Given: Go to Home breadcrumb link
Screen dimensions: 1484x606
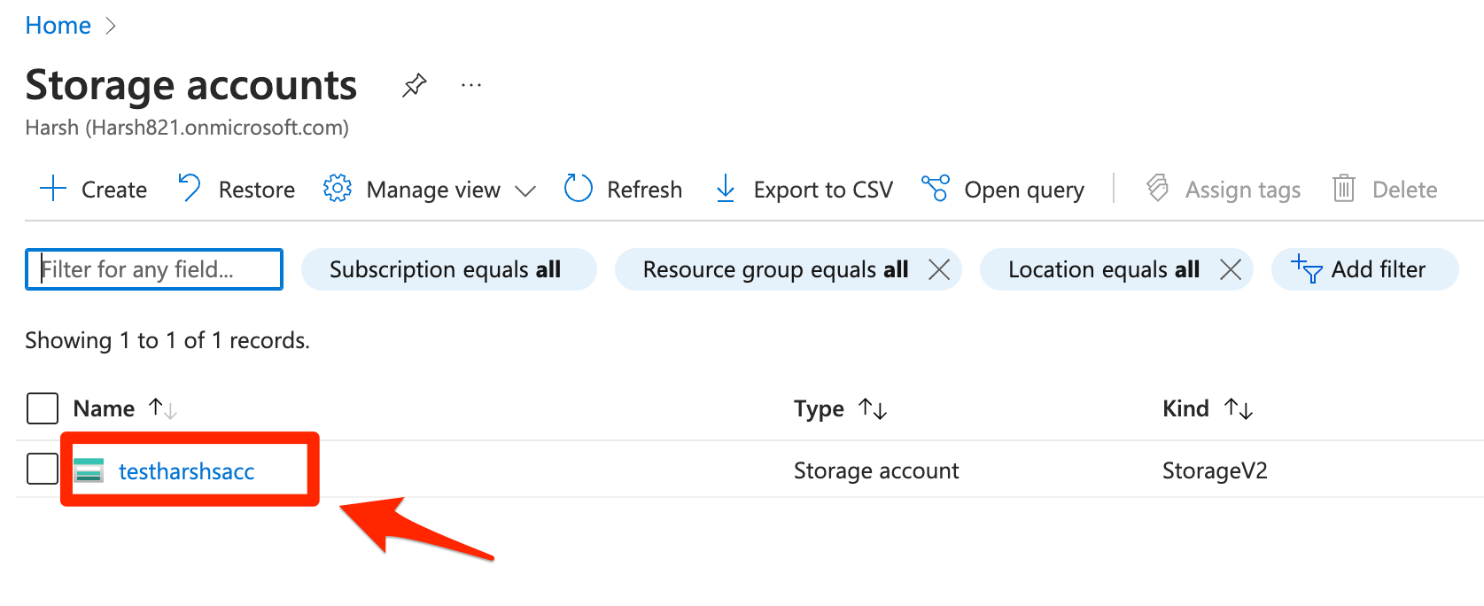Looking at the screenshot, I should [x=58, y=26].
